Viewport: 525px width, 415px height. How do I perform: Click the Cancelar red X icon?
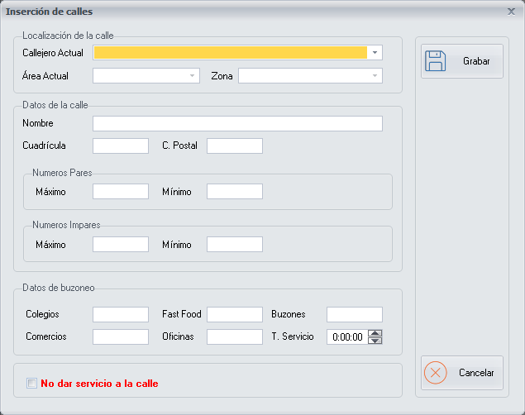tap(435, 373)
